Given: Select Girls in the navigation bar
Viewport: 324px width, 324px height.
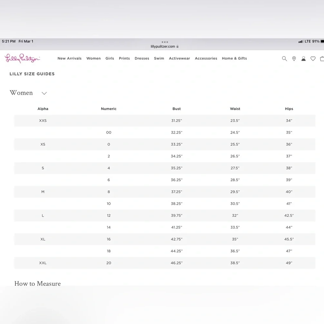Looking at the screenshot, I should [x=110, y=58].
